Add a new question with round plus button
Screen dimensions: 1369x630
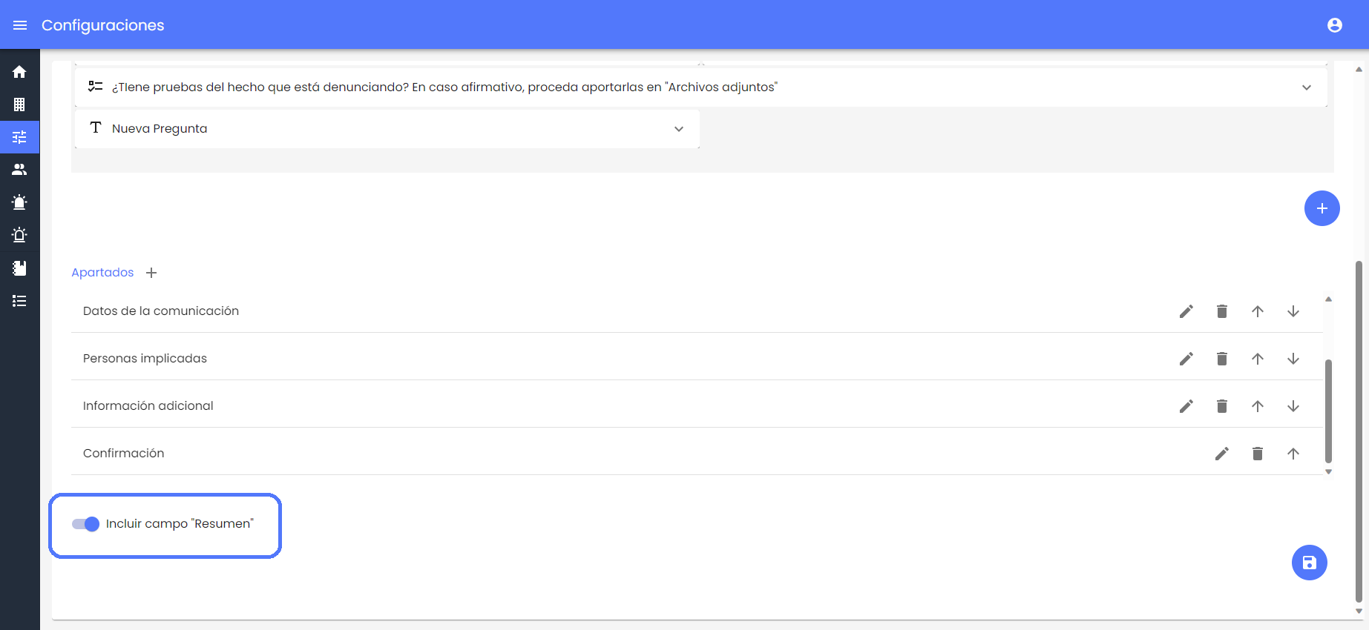1322,208
